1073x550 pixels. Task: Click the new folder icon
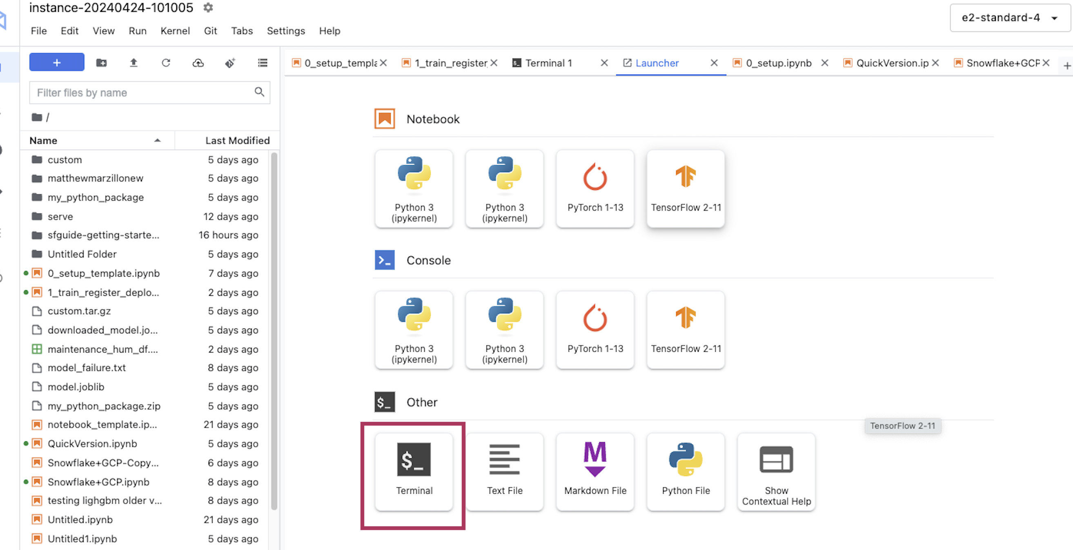coord(101,62)
